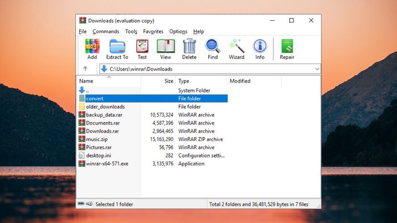Image resolution: width=397 pixels, height=223 pixels.
Task: Open the View file tool
Action: tap(166, 49)
